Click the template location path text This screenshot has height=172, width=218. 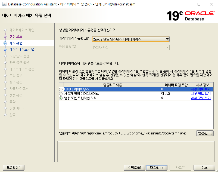(x=133, y=133)
